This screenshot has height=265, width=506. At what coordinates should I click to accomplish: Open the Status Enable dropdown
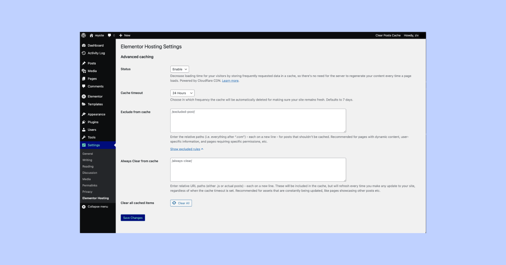pyautogui.click(x=180, y=69)
